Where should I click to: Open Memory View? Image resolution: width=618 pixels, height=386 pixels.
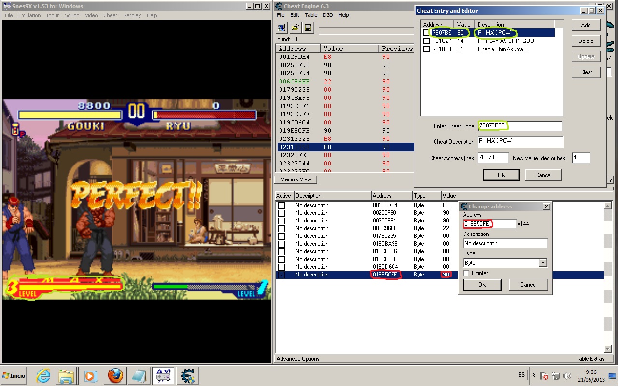tap(296, 179)
